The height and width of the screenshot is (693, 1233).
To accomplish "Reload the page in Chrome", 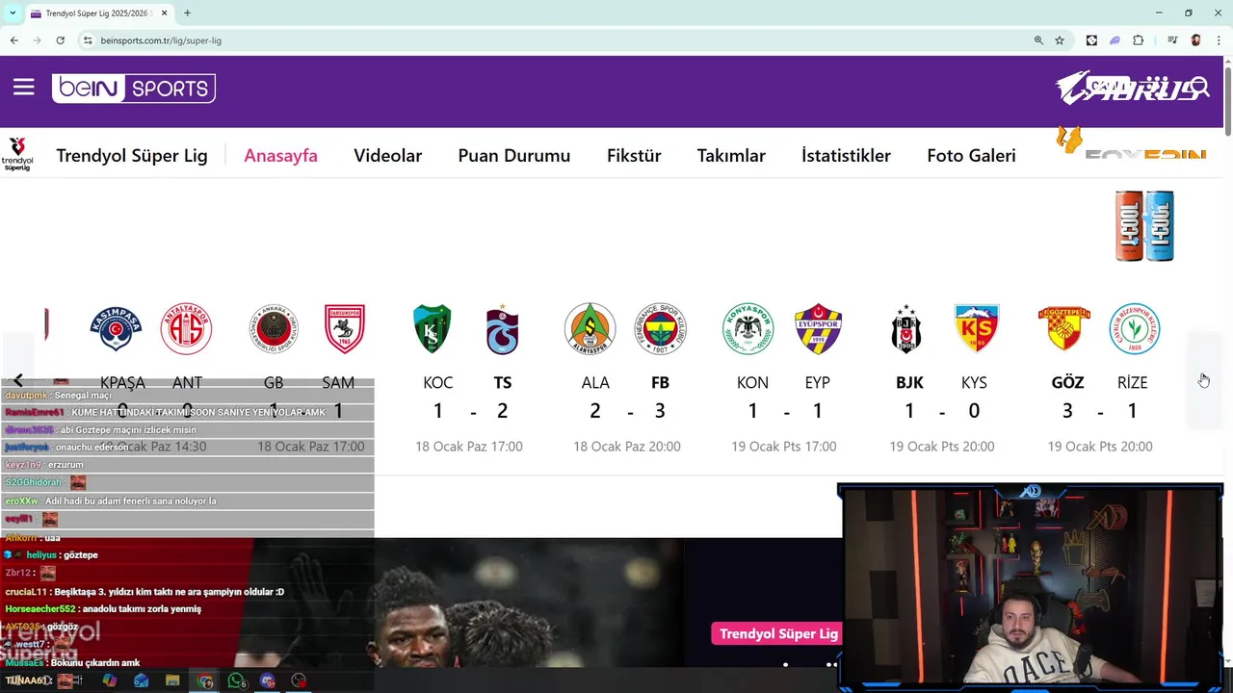I will [x=60, y=40].
